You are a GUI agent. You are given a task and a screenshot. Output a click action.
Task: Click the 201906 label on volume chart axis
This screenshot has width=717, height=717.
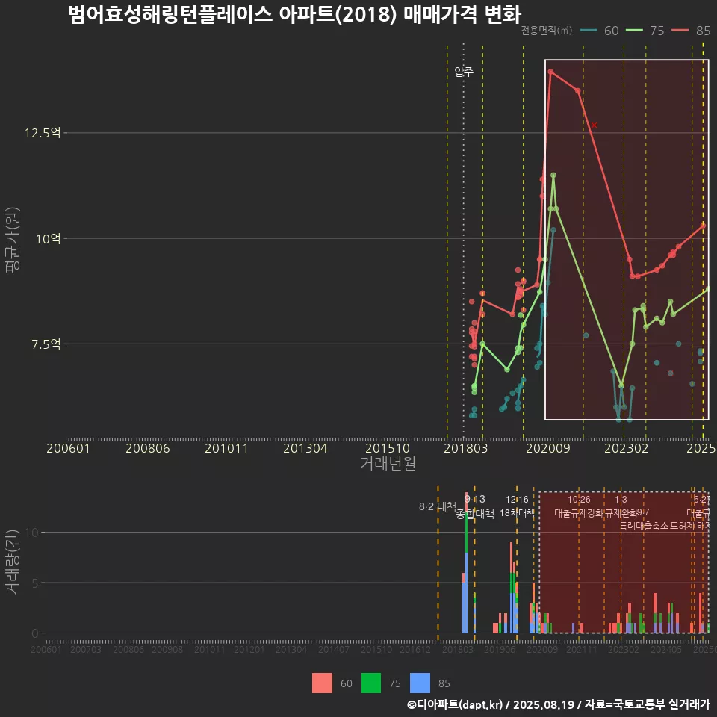500,649
